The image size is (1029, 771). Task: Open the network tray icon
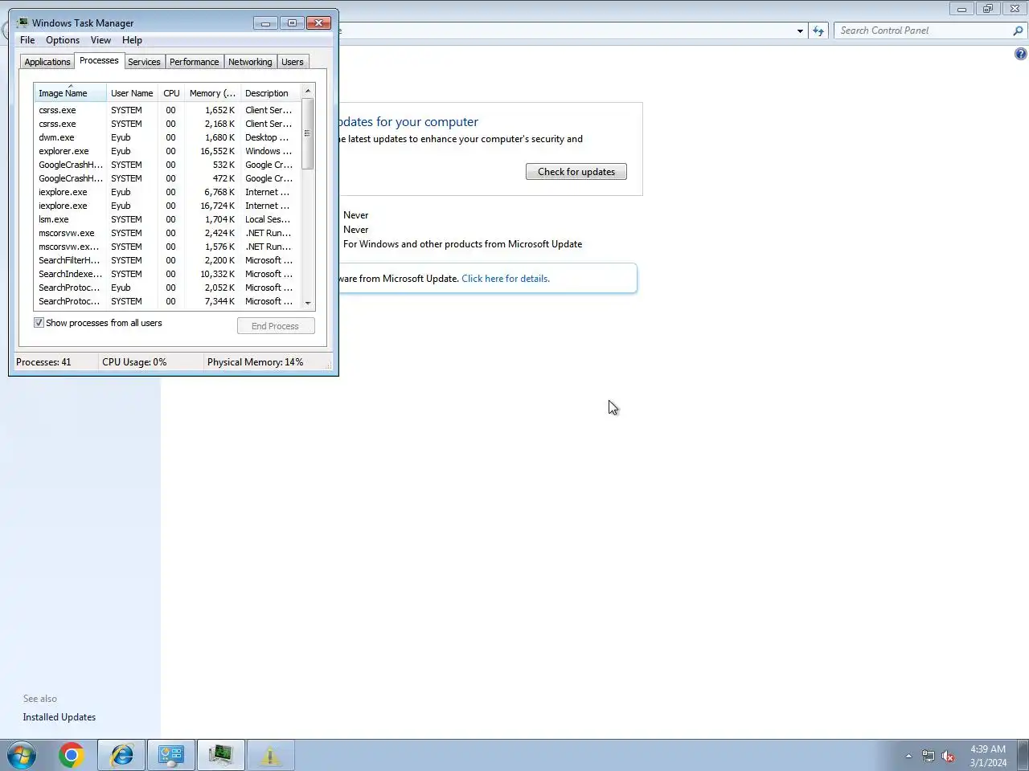pyautogui.click(x=928, y=756)
